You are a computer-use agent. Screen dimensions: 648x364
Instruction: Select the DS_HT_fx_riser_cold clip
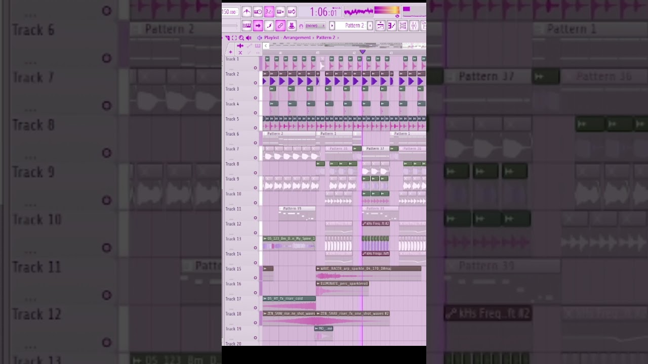coord(289,303)
